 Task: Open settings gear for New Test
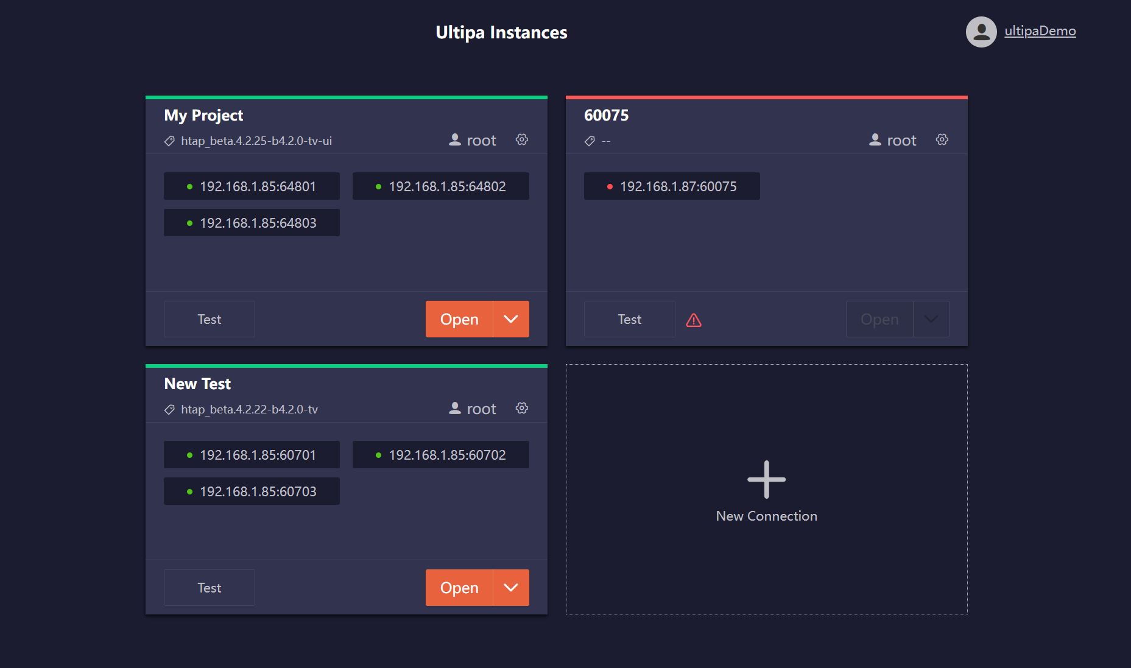[522, 408]
